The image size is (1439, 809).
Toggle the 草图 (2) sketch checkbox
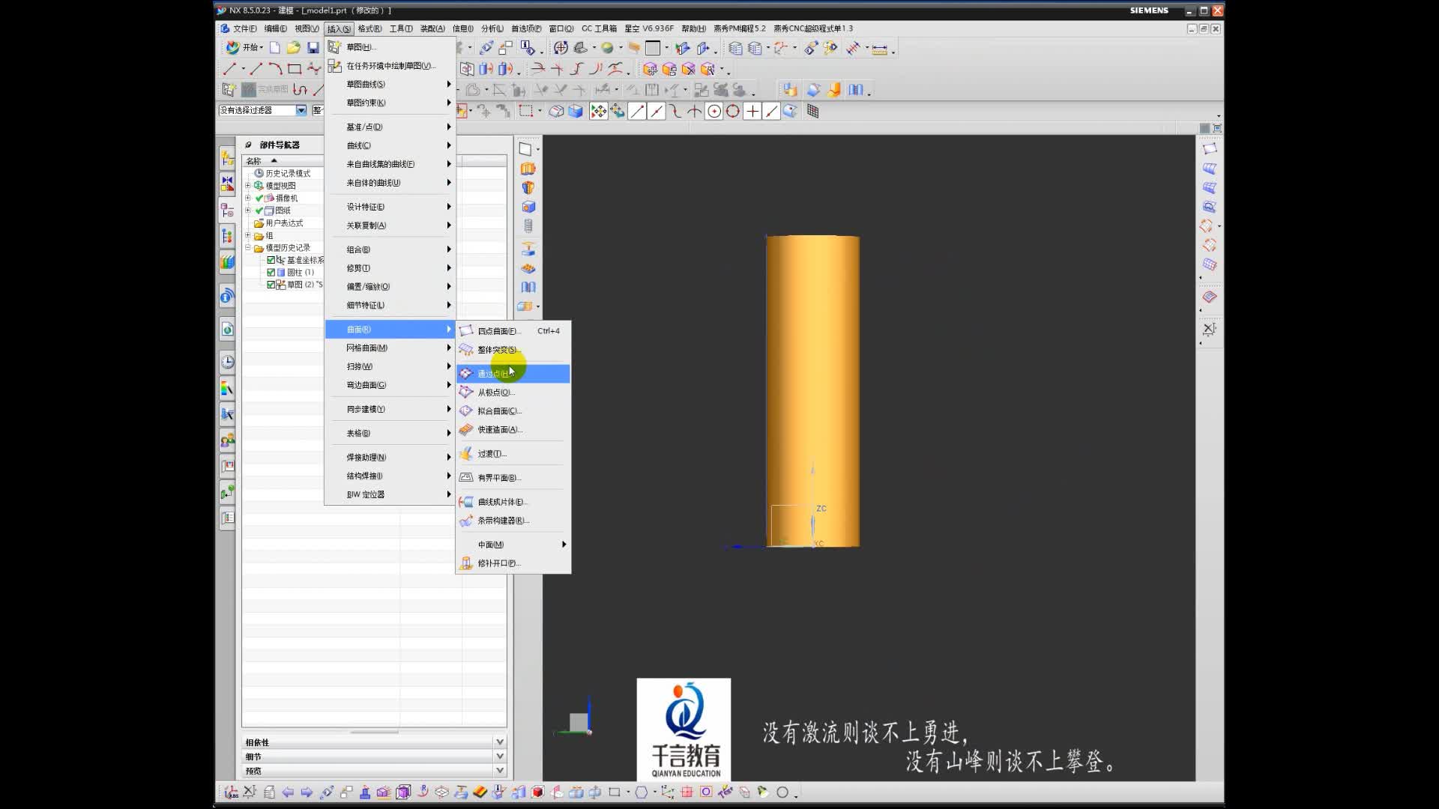point(271,285)
